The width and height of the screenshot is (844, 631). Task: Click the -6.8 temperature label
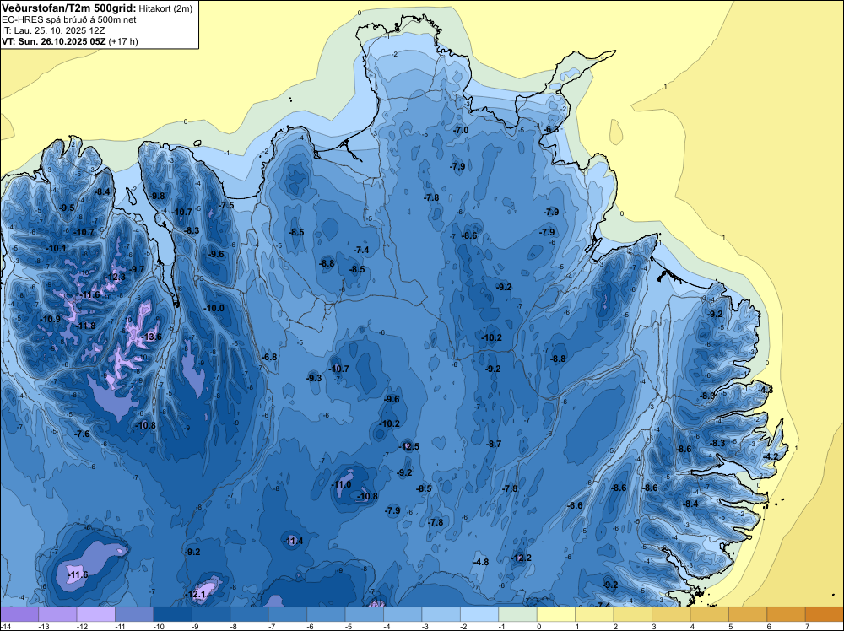point(269,357)
